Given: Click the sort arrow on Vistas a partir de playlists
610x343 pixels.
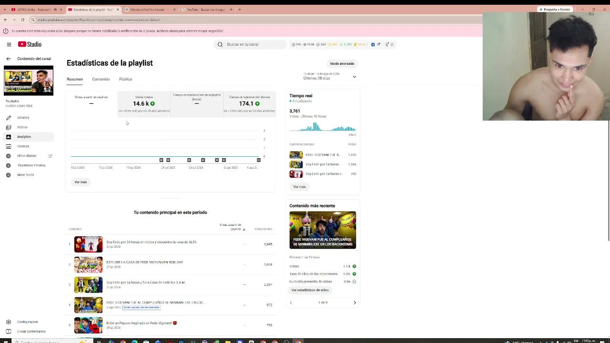Looking at the screenshot, I should (x=244, y=229).
